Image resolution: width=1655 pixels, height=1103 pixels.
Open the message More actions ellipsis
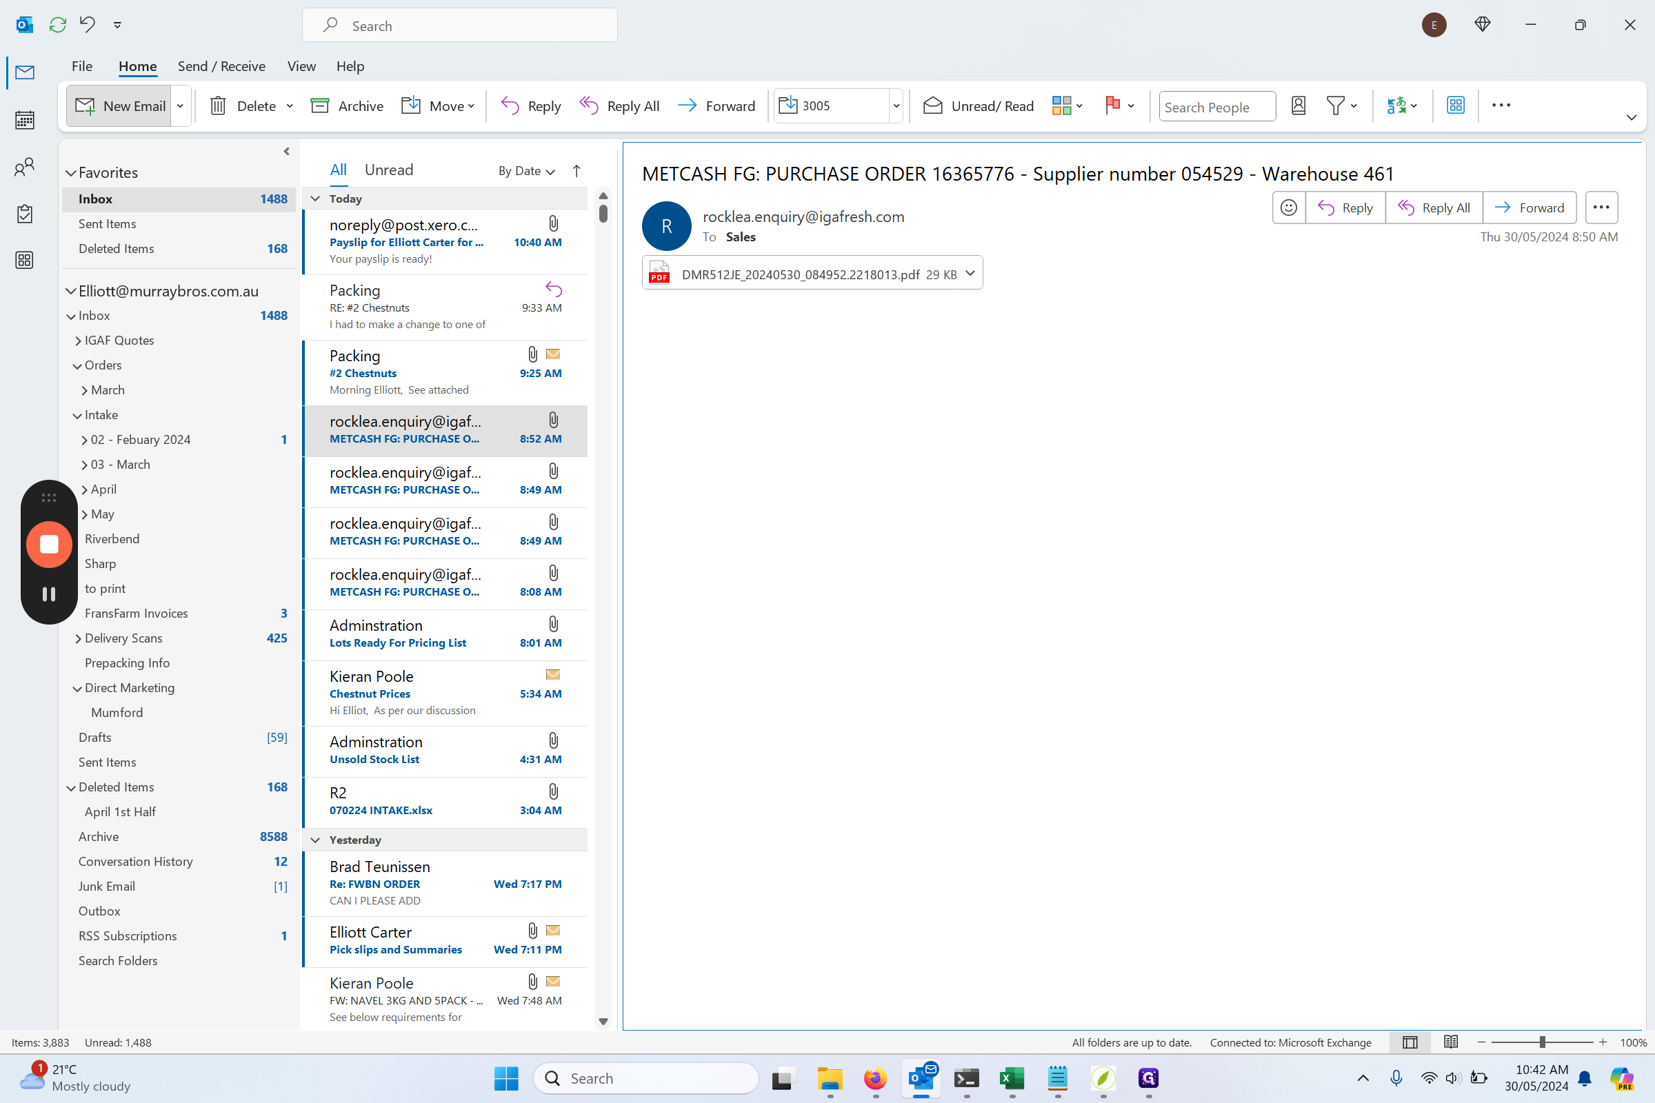coord(1601,208)
